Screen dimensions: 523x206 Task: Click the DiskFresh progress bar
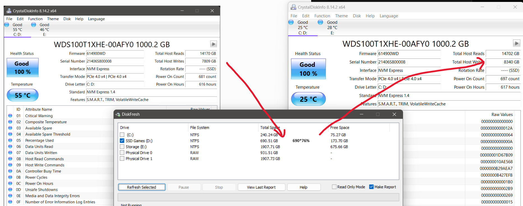click(258, 197)
